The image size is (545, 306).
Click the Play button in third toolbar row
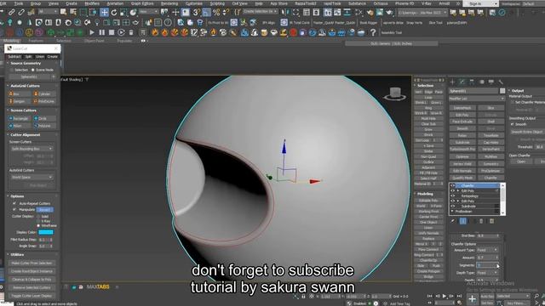point(92,32)
